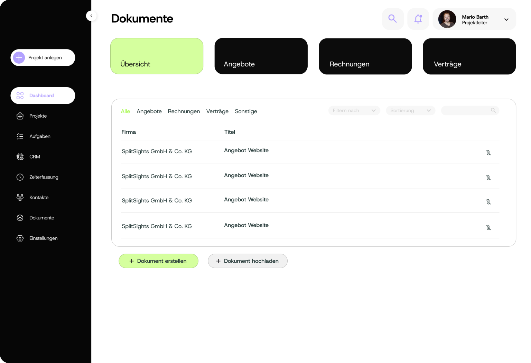The width and height of the screenshot is (531, 363).
Task: Expand the Mario Barth profile menu
Action: [x=506, y=19]
